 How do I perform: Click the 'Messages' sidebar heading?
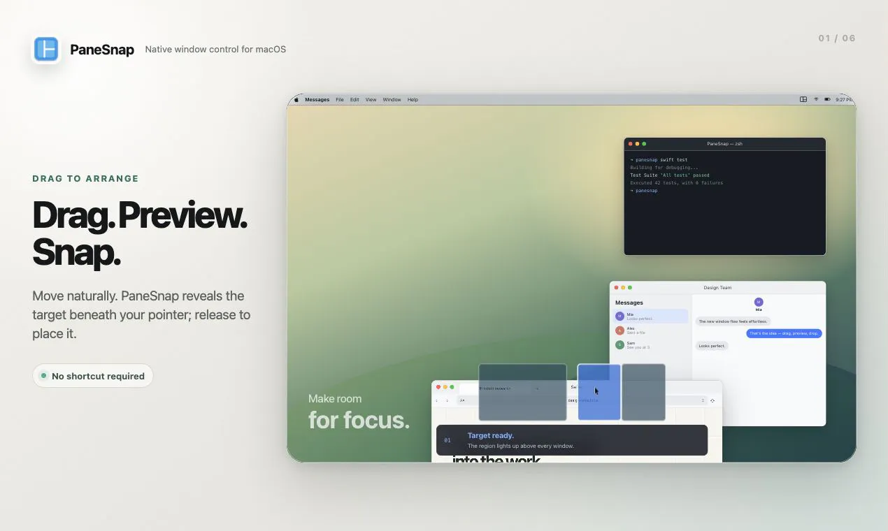click(629, 303)
